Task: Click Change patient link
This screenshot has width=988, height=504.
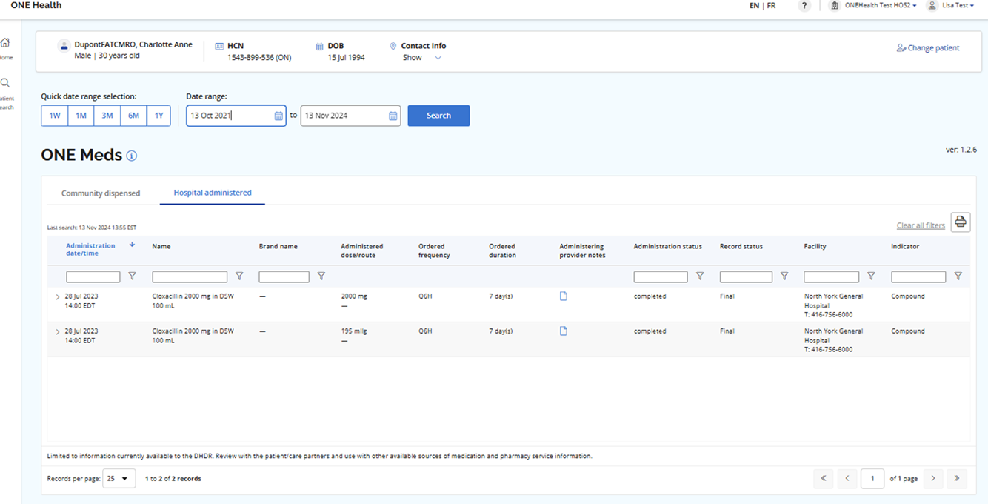Action: 928,48
